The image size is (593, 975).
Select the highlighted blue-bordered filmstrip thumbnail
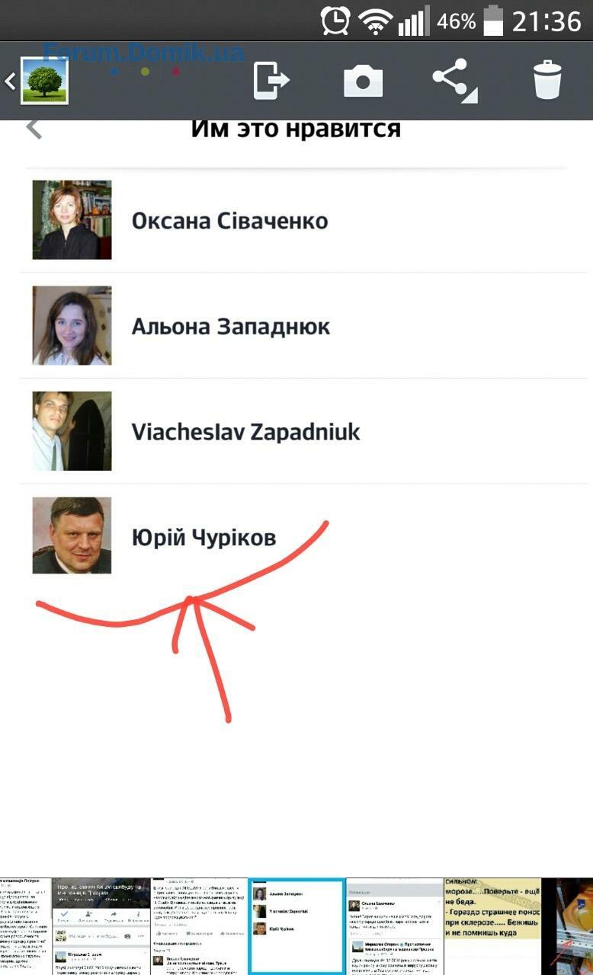tap(296, 926)
